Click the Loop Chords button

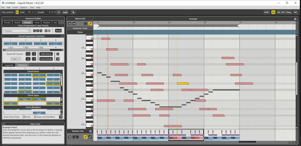(46, 59)
